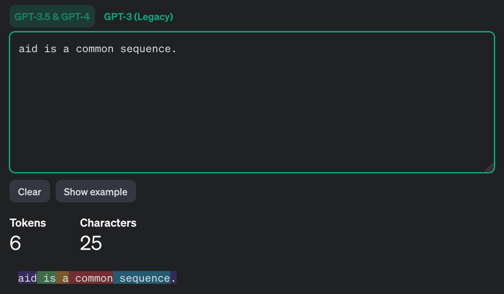Click the word "common" in the text box
The height and width of the screenshot is (294, 504).
(x=95, y=49)
